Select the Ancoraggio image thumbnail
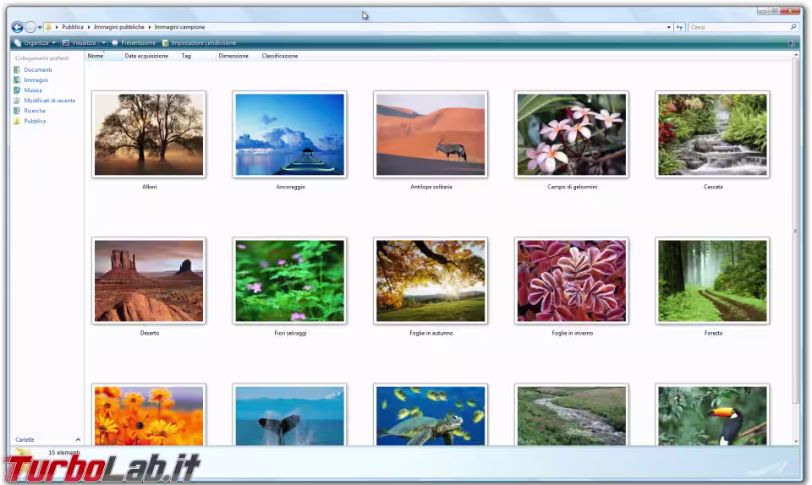Viewport: 812px width, 485px height. 289,134
